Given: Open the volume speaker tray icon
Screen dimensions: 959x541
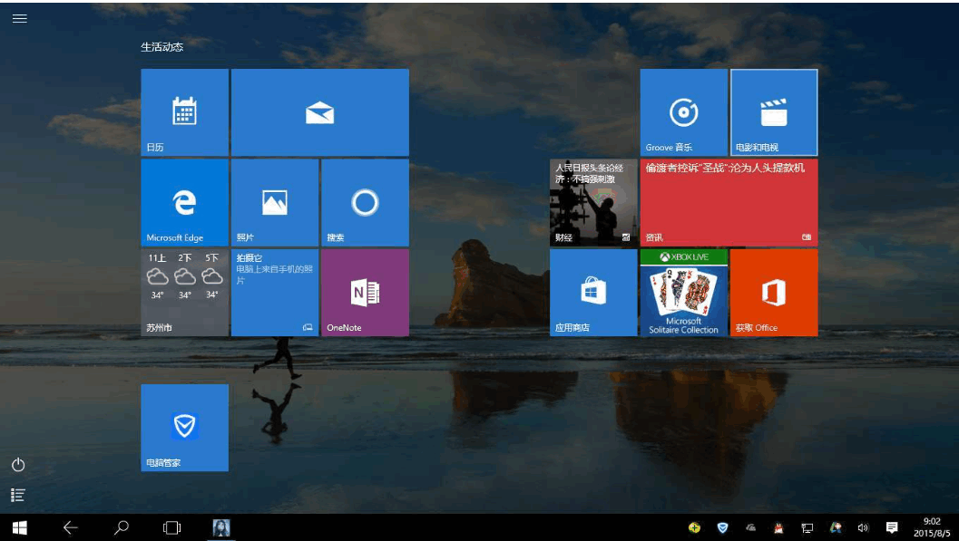Looking at the screenshot, I should [x=863, y=527].
